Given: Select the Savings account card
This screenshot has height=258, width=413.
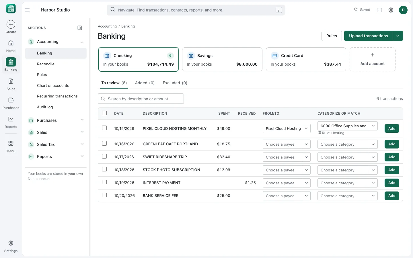Looking at the screenshot, I should click(222, 59).
